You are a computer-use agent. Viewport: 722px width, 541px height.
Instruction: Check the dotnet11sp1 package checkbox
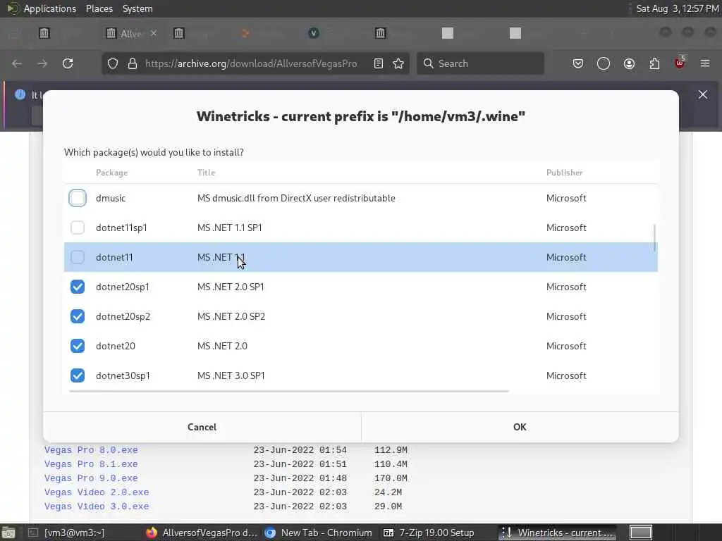pos(78,228)
